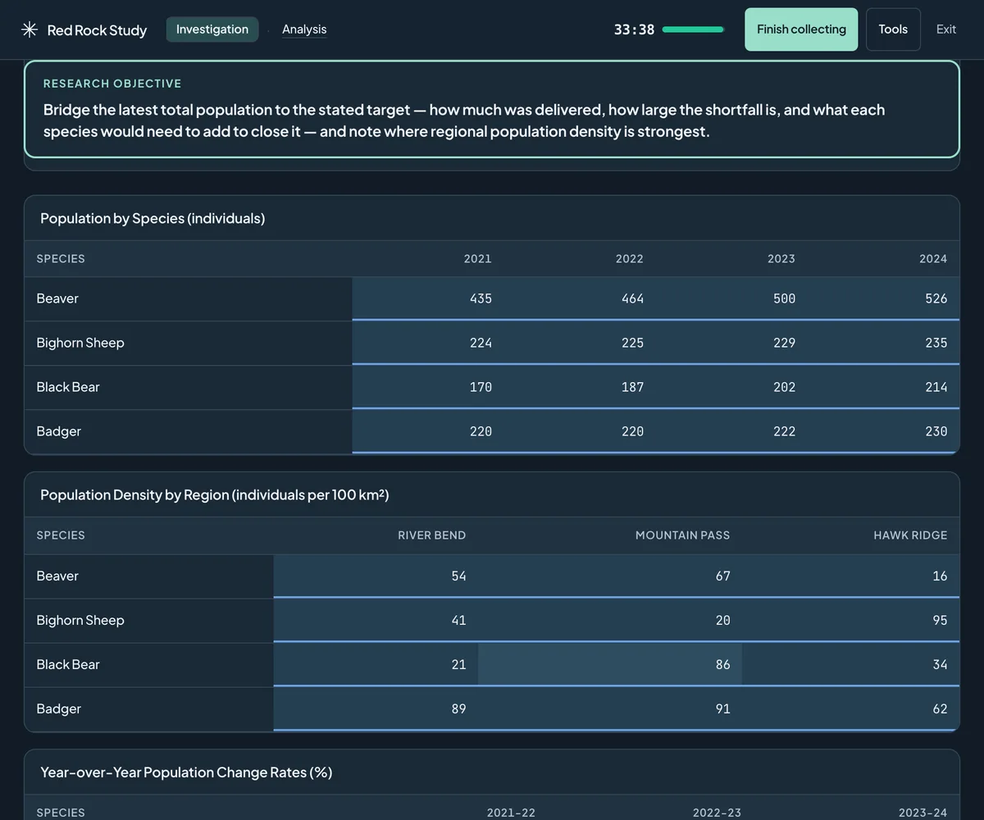This screenshot has width=984, height=820.
Task: Click the timer progress bar
Action: 693,30
